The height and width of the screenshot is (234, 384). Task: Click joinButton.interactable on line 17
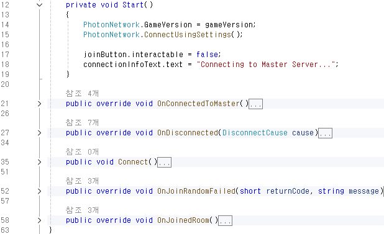pos(133,54)
